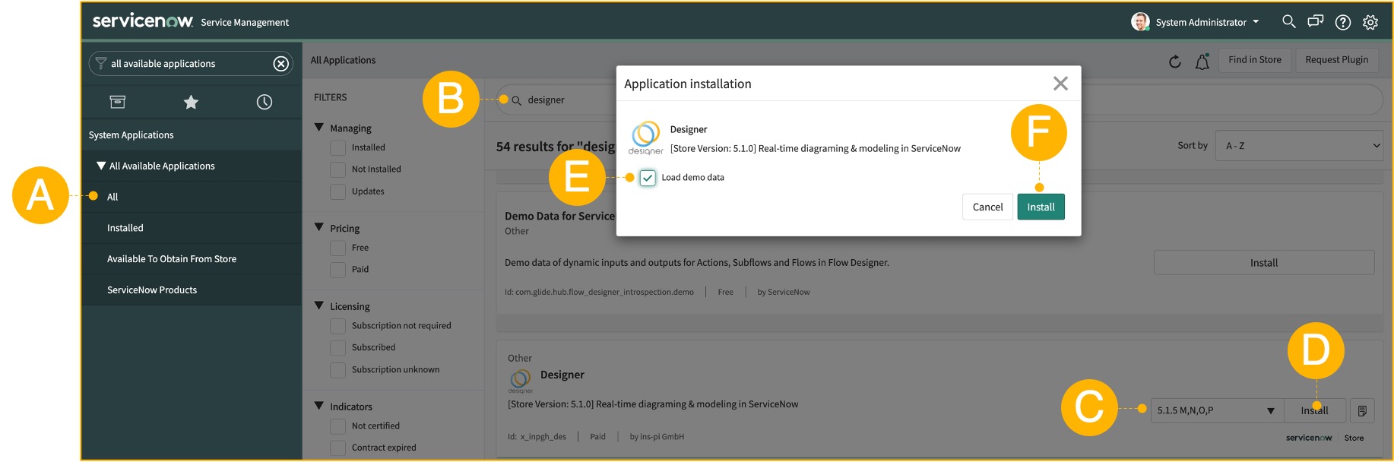Click the Designer logo in results list
Viewport: 1394px width, 462px height.
[521, 380]
